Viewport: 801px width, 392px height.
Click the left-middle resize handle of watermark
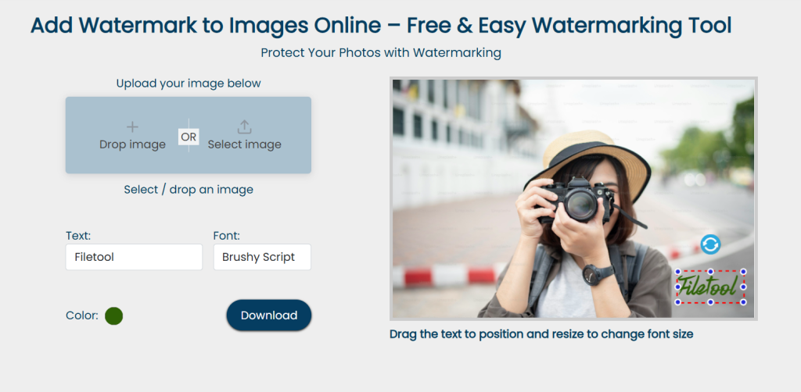click(678, 287)
